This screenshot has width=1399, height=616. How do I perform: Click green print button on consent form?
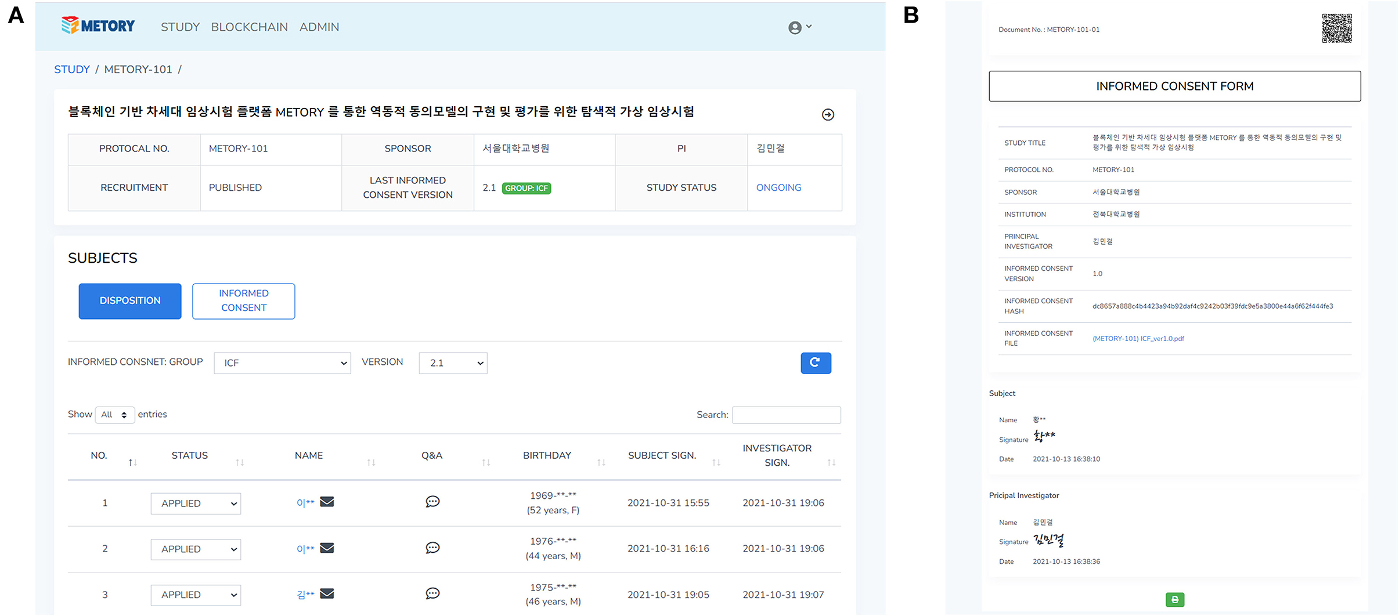coord(1174,600)
